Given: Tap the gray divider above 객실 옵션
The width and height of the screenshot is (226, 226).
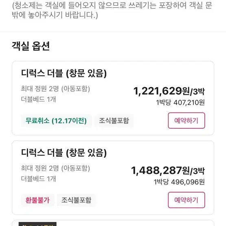Looking at the screenshot, I should tap(113, 32).
